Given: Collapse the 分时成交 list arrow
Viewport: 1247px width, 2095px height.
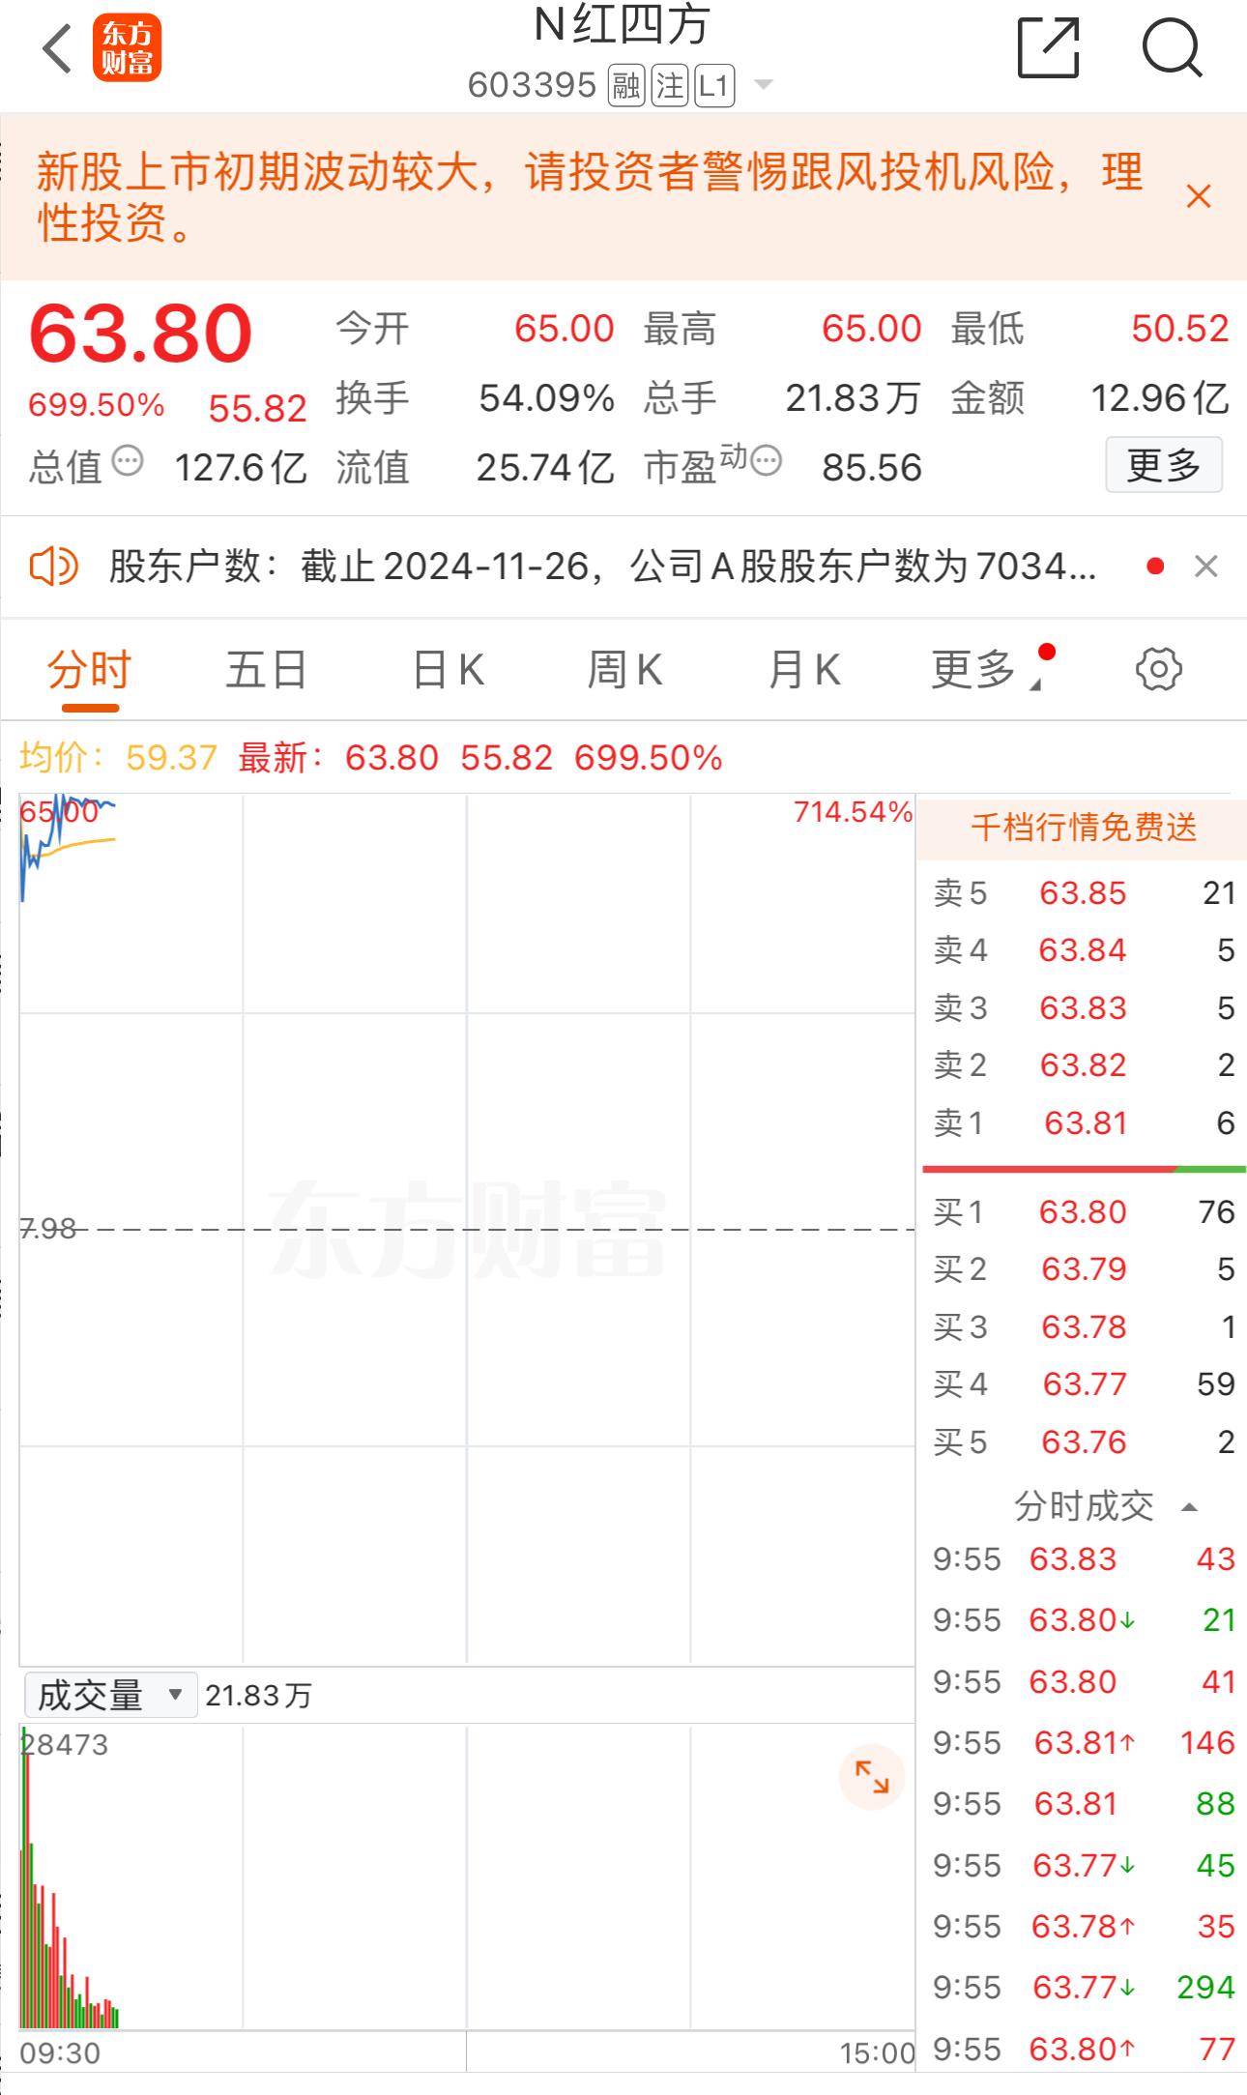Looking at the screenshot, I should pyautogui.click(x=1190, y=1507).
